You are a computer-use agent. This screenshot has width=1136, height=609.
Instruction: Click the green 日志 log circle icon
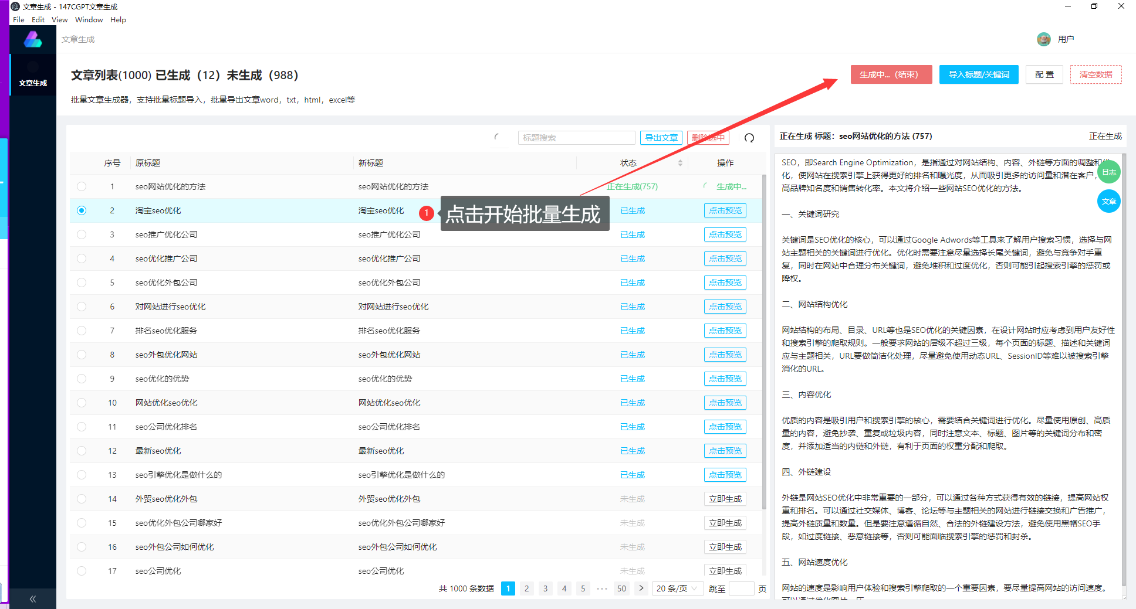[1108, 172]
